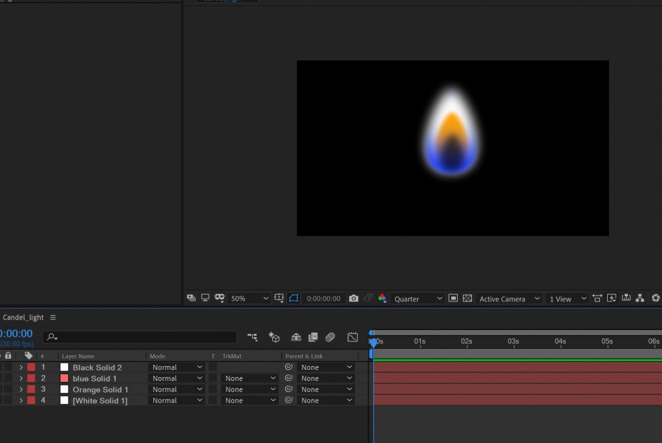Hide shy layers switch

pos(296,336)
